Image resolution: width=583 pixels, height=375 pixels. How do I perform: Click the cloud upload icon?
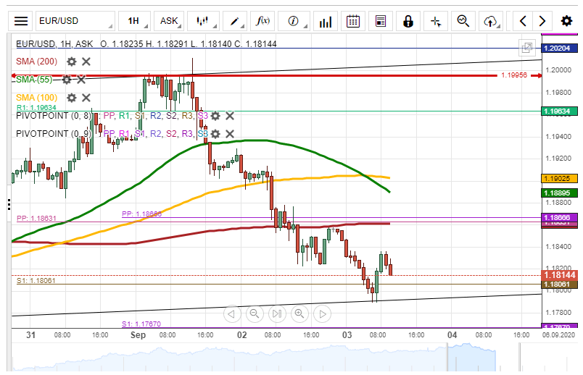[491, 21]
